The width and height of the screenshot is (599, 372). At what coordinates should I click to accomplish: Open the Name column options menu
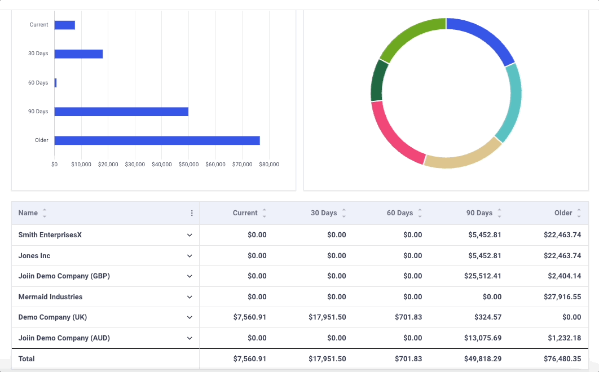192,213
